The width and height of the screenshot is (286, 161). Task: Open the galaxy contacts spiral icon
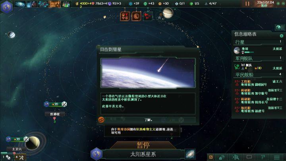pyautogui.click(x=20, y=4)
